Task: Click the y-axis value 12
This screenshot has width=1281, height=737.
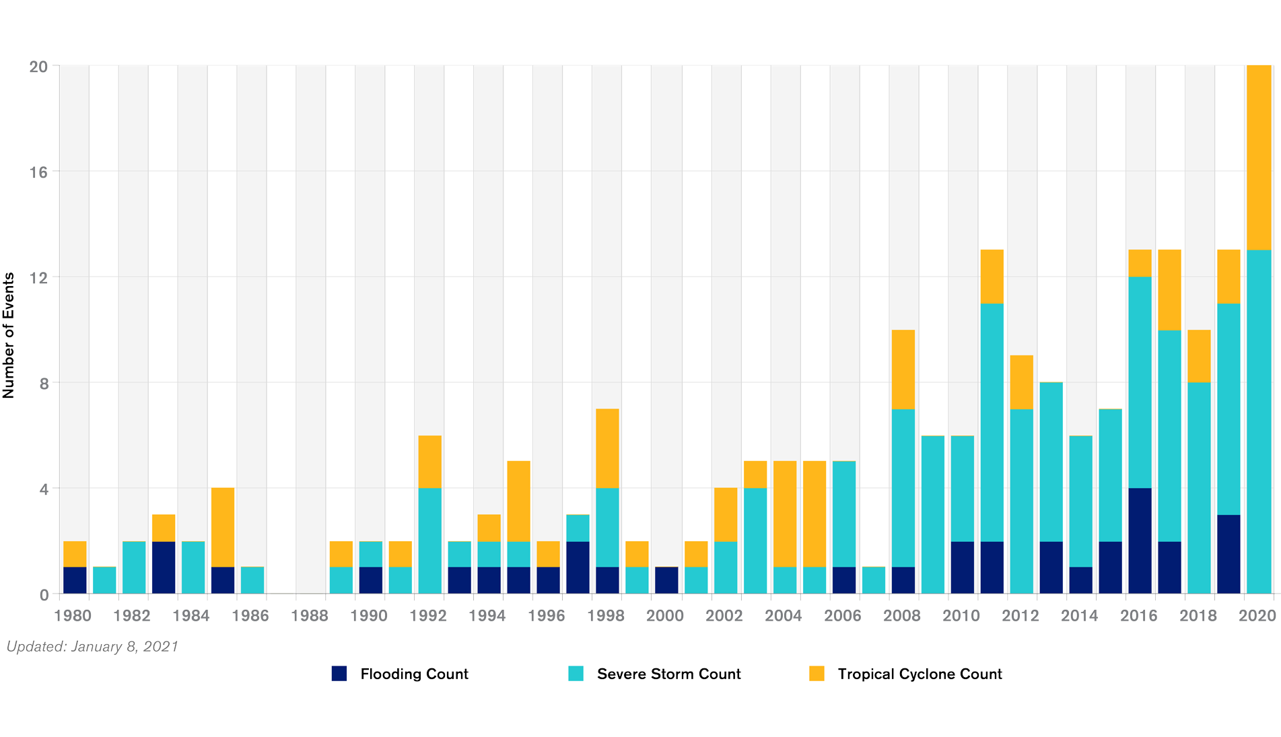Action: pyautogui.click(x=38, y=277)
